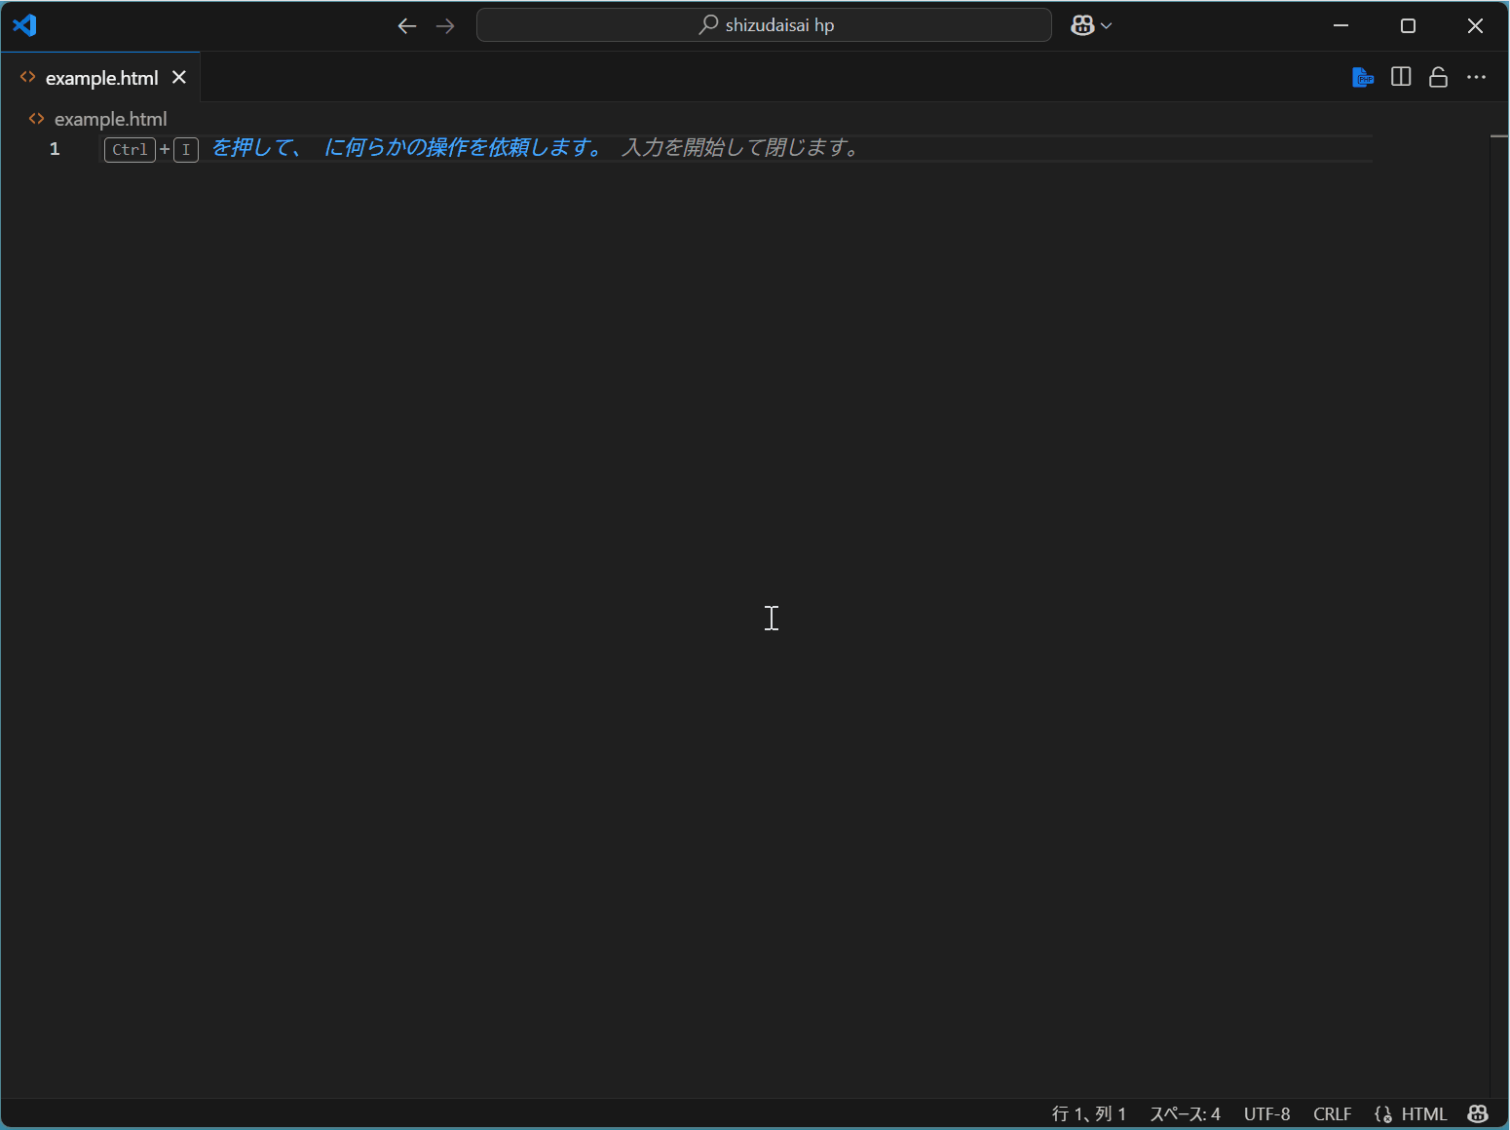
Task: Open the Copilot status icon in status bar
Action: pos(1478,1113)
